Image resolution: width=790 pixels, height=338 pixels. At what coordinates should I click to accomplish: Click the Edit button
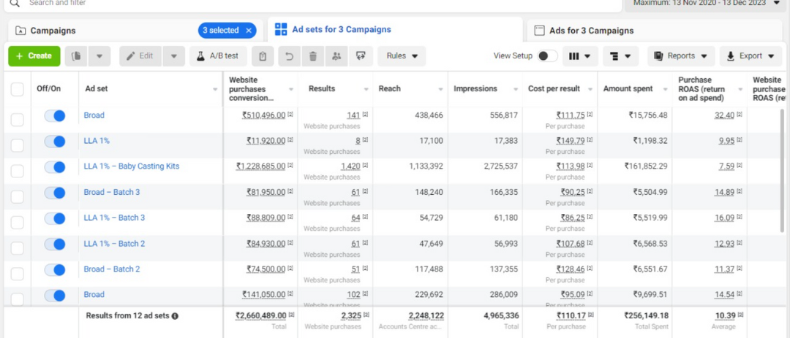[140, 56]
